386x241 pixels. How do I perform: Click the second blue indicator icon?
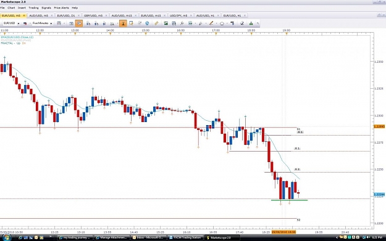point(96,23)
